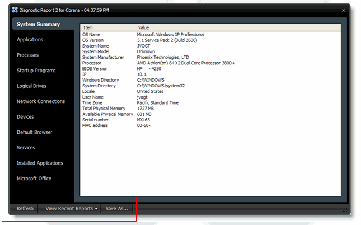Select the OS Version row label

93,40
